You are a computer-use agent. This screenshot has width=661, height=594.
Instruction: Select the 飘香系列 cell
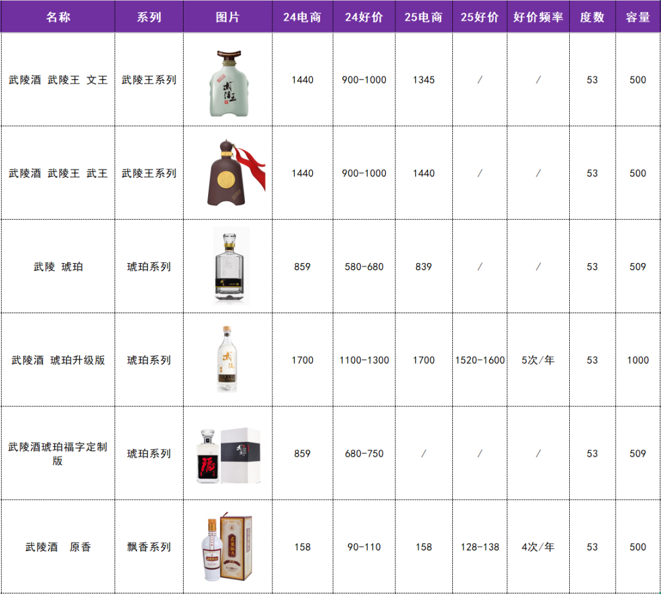pyautogui.click(x=149, y=547)
